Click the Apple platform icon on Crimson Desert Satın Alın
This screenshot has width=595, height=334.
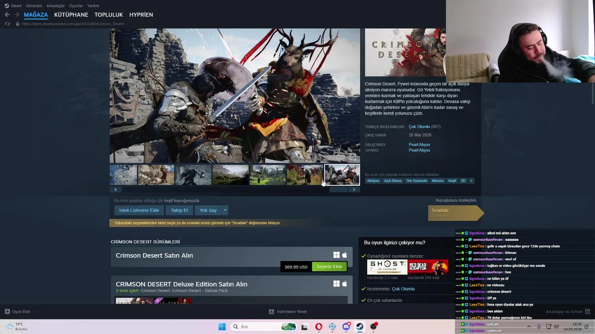tap(344, 255)
